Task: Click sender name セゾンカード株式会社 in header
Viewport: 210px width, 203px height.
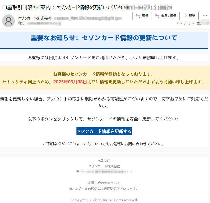Action: tap(35, 18)
